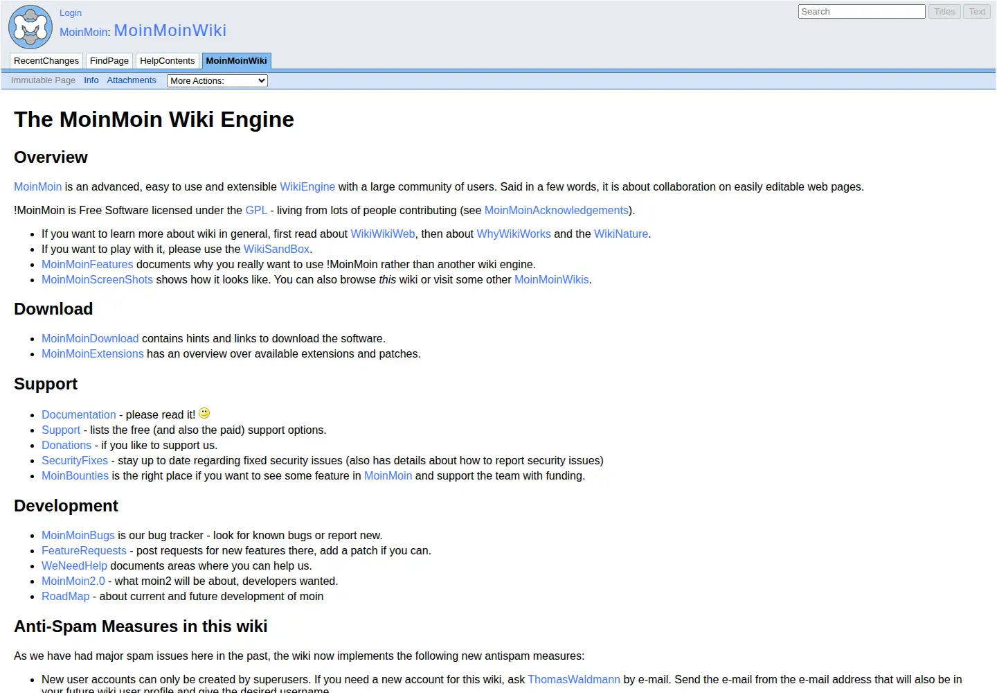Open the RecentChanges tab
This screenshot has height=693, width=997.
click(x=46, y=61)
